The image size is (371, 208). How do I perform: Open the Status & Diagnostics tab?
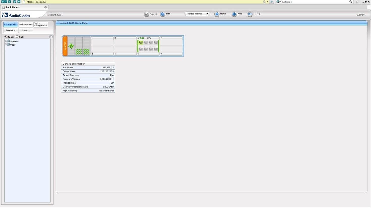[41, 24]
